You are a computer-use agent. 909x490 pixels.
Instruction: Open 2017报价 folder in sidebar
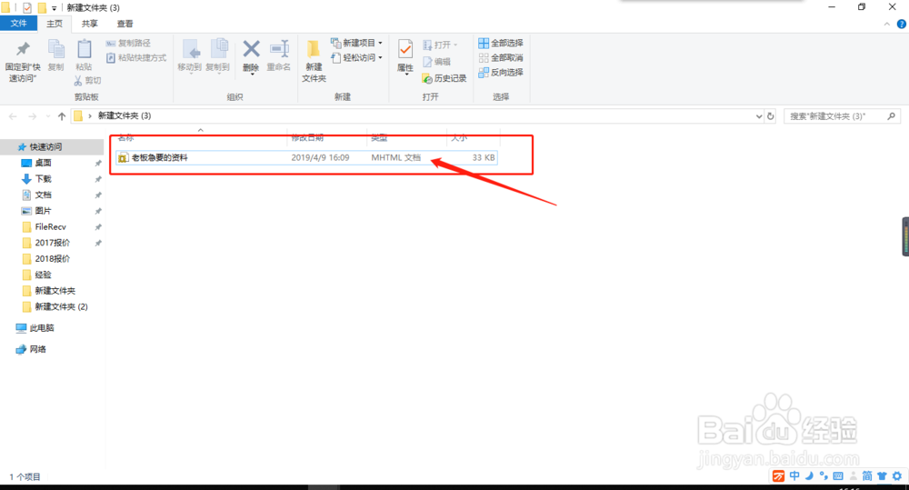point(52,243)
